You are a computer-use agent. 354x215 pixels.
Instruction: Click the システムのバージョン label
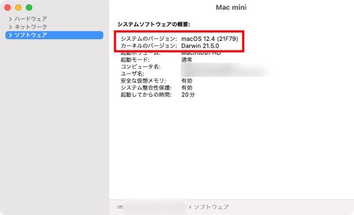click(x=149, y=39)
